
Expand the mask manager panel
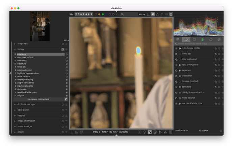[x=15, y=126]
